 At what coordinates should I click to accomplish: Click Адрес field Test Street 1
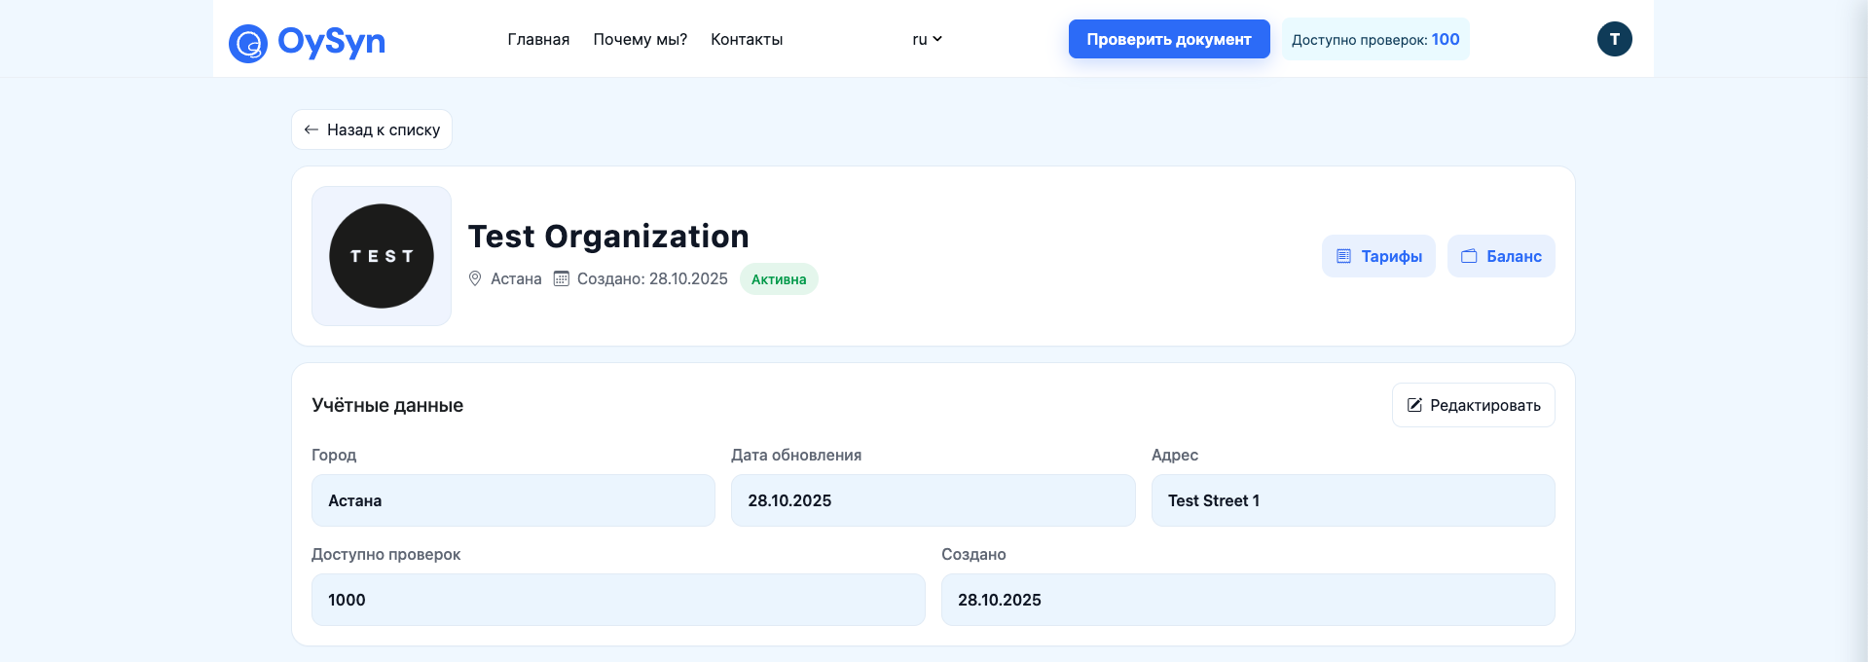1353,500
